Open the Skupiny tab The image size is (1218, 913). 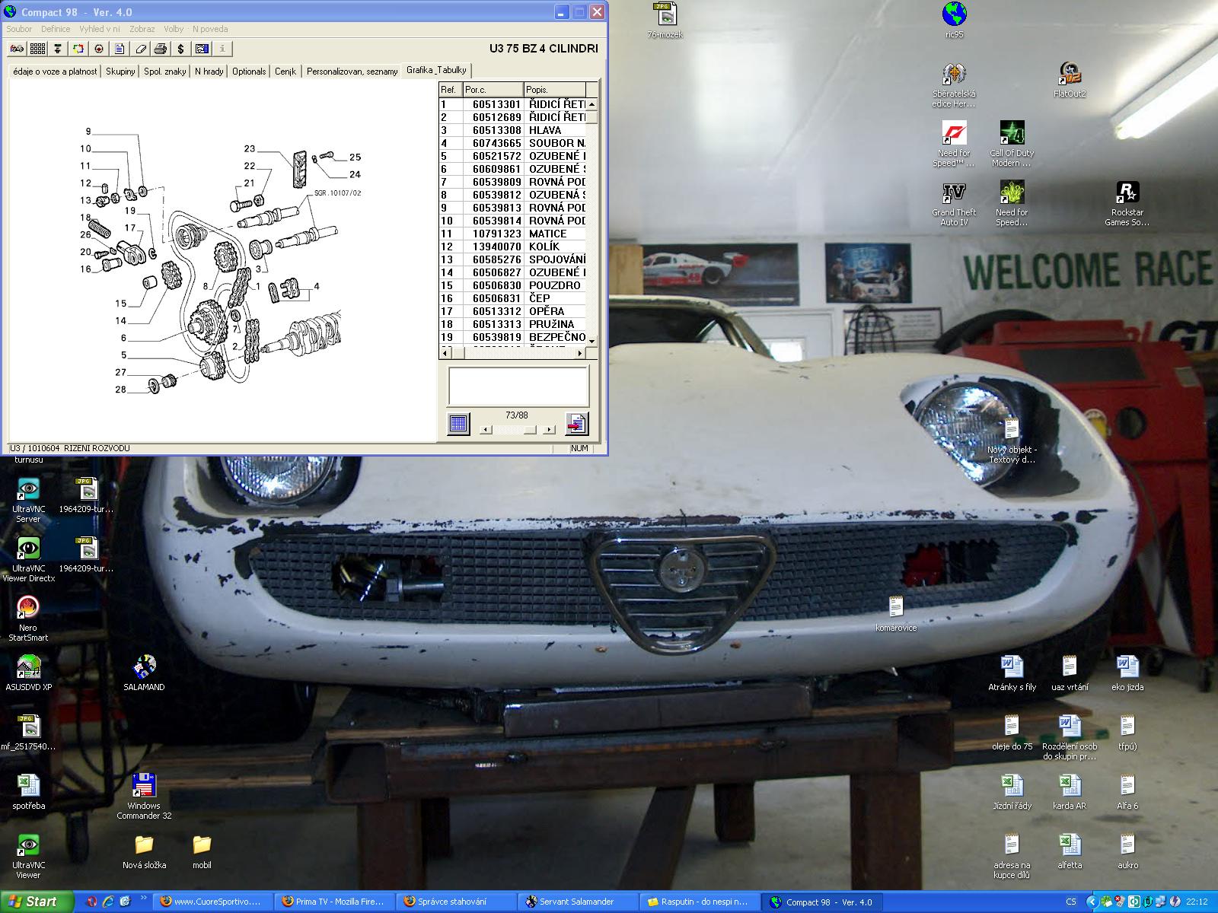120,72
